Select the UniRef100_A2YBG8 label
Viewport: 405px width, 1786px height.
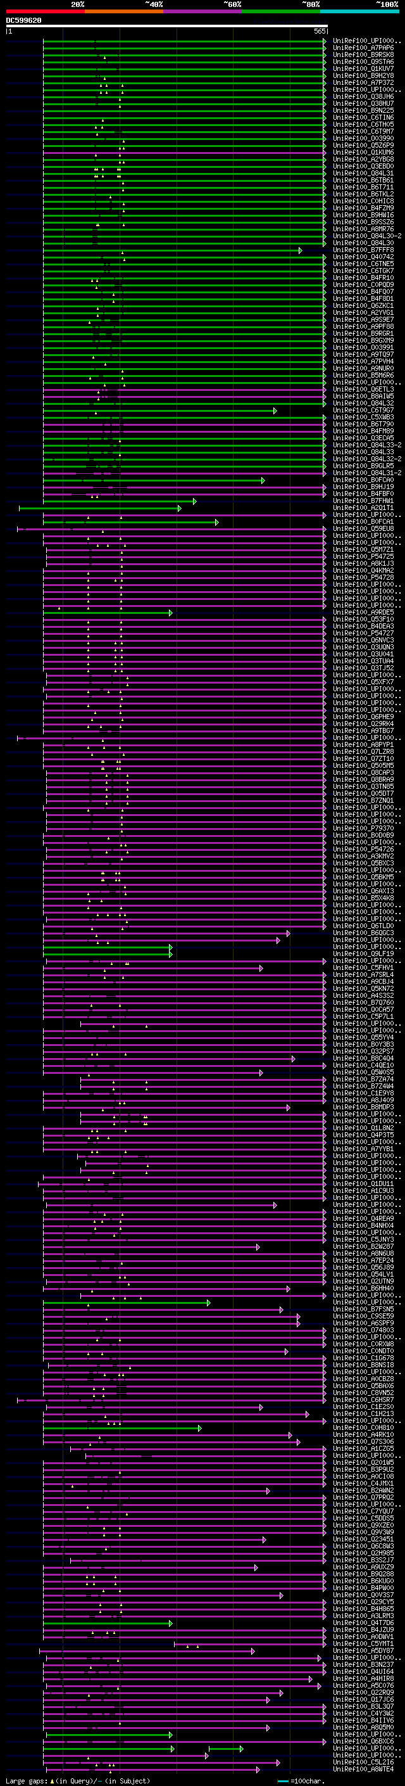tap(363, 160)
